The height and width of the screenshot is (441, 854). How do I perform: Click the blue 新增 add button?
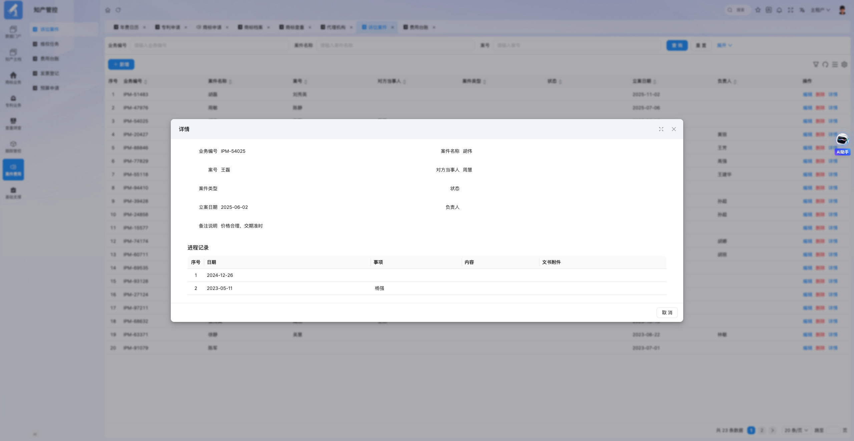coord(121,64)
